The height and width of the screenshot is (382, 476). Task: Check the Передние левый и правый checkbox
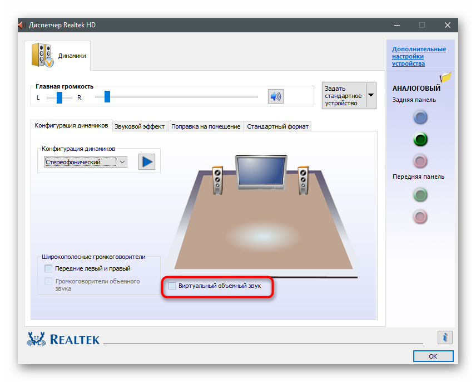[48, 268]
